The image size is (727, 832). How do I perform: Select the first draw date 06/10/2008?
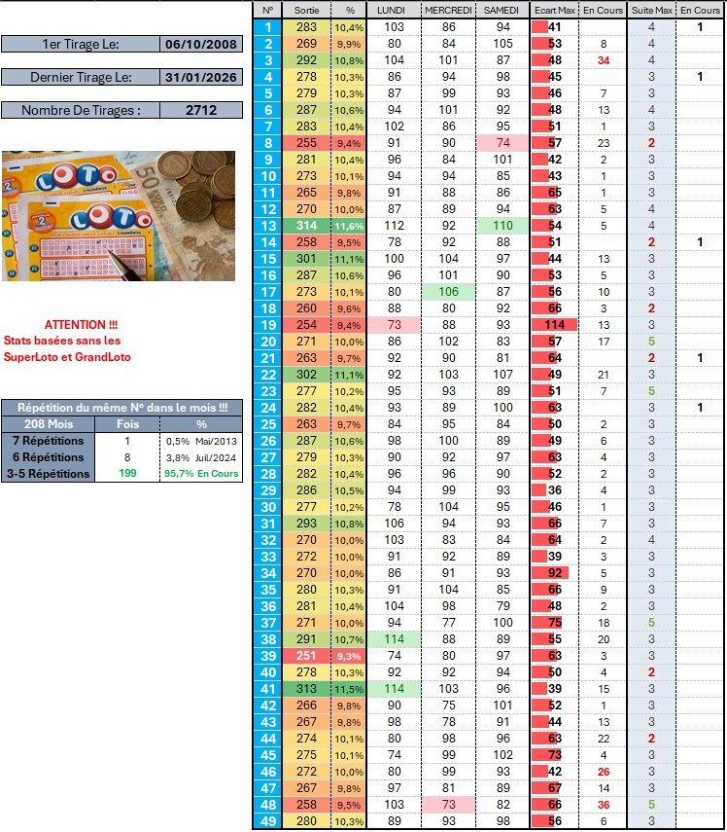pos(200,45)
